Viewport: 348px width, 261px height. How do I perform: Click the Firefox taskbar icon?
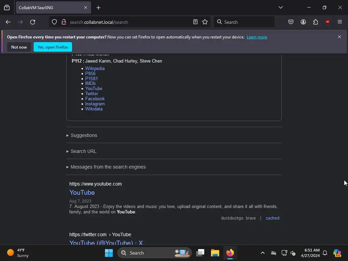pyautogui.click(x=230, y=253)
